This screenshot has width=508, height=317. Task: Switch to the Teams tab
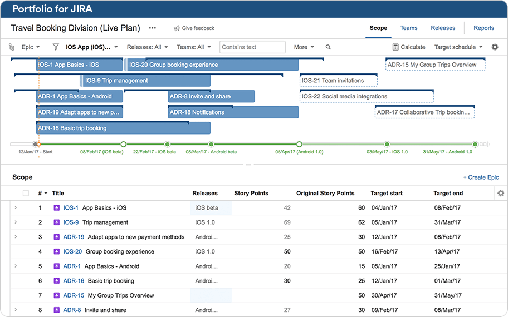point(408,28)
